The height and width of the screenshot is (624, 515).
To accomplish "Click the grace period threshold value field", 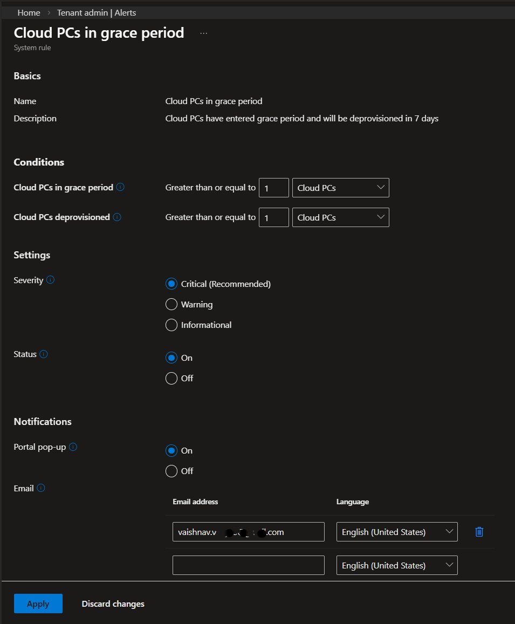I will point(274,188).
